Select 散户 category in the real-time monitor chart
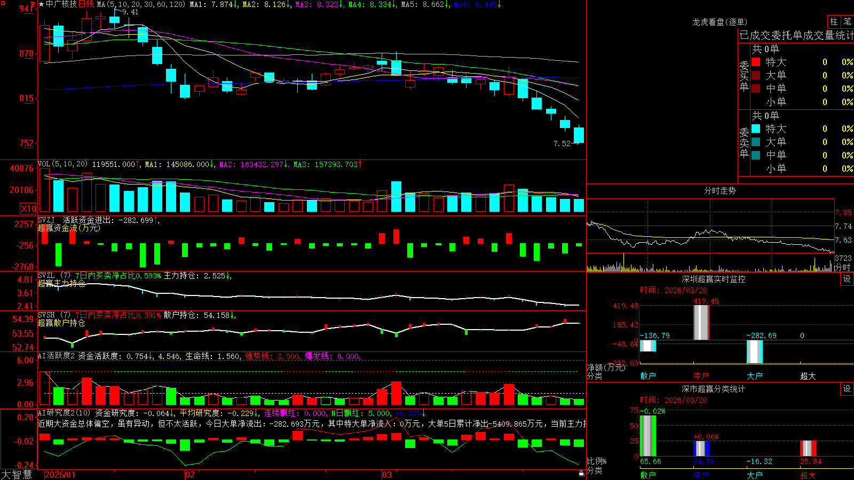The image size is (854, 480). (x=648, y=376)
